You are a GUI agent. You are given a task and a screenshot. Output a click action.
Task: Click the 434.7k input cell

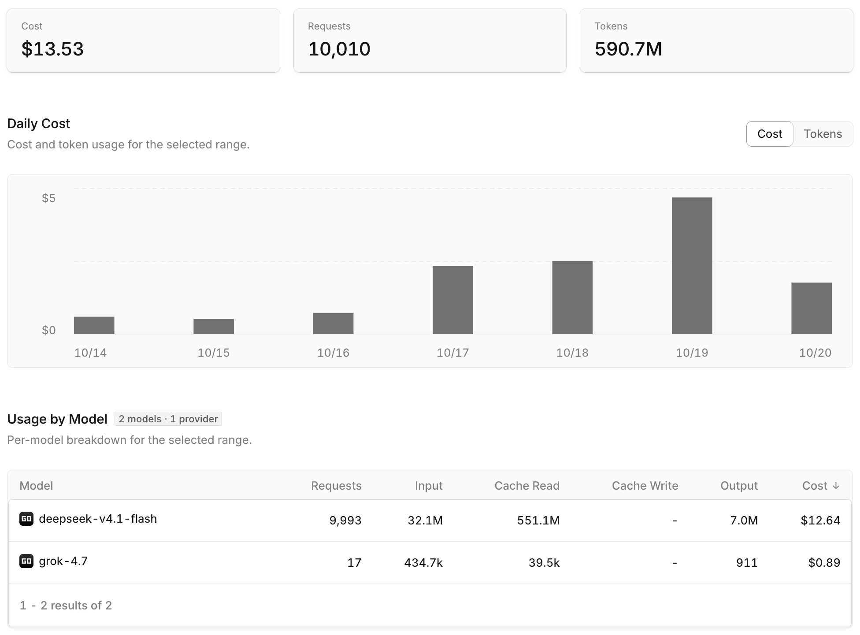423,563
